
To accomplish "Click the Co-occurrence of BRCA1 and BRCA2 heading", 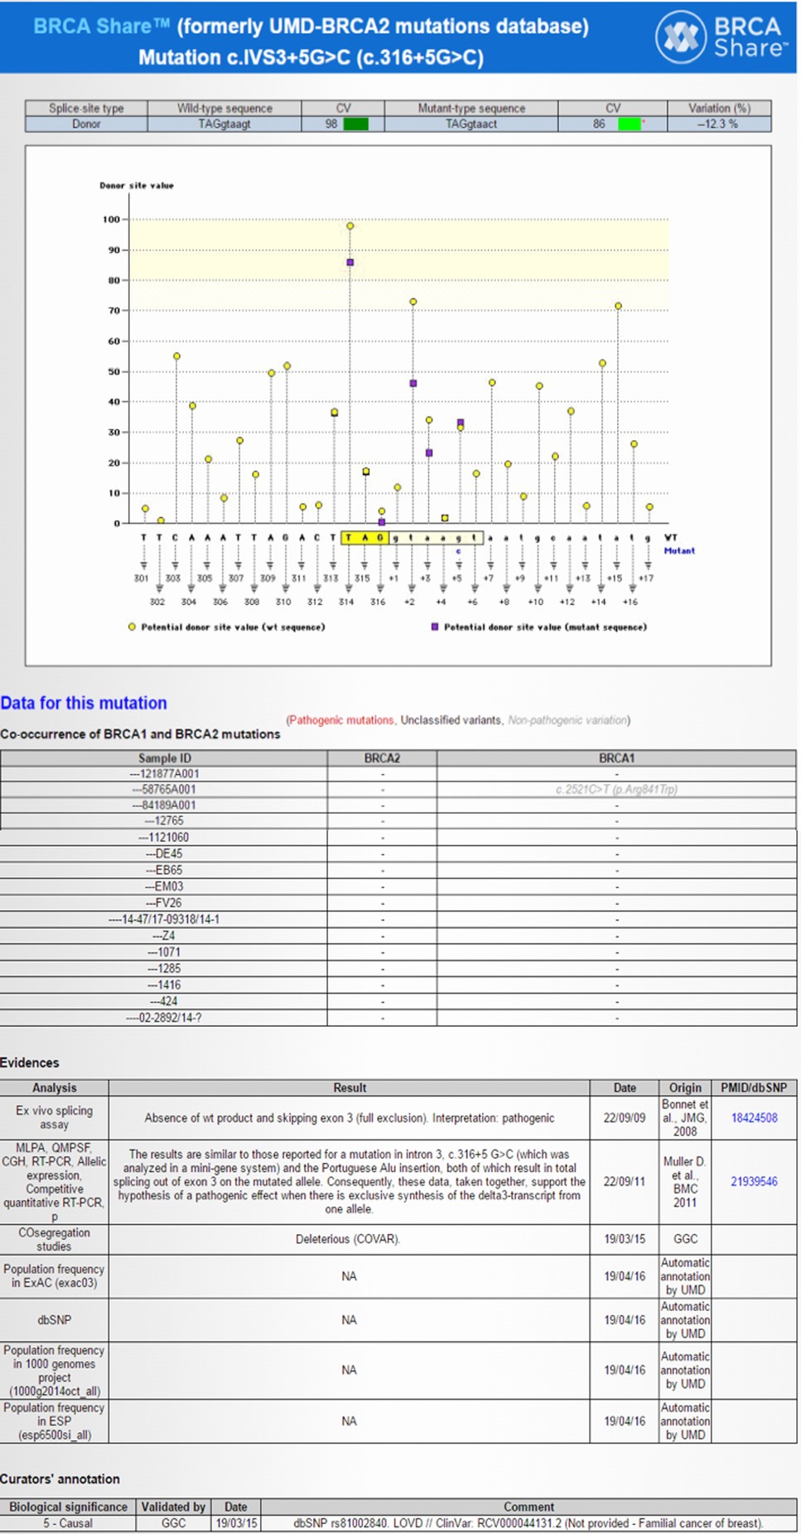I will click(x=140, y=734).
